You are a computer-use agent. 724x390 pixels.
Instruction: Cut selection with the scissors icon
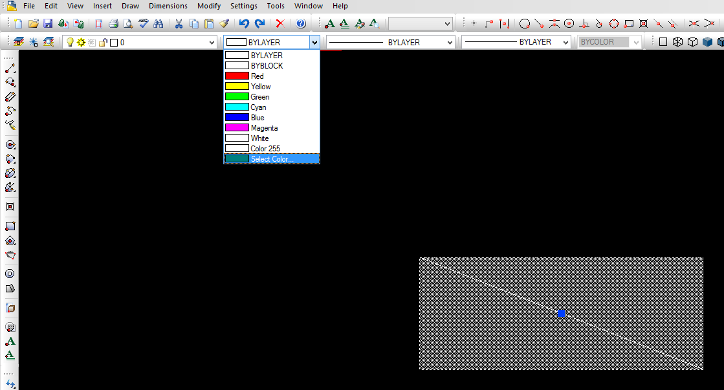179,23
